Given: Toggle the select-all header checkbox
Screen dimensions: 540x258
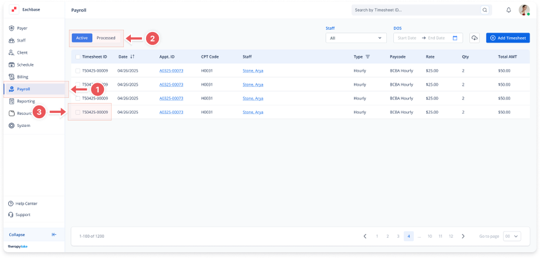Looking at the screenshot, I should 77,57.
